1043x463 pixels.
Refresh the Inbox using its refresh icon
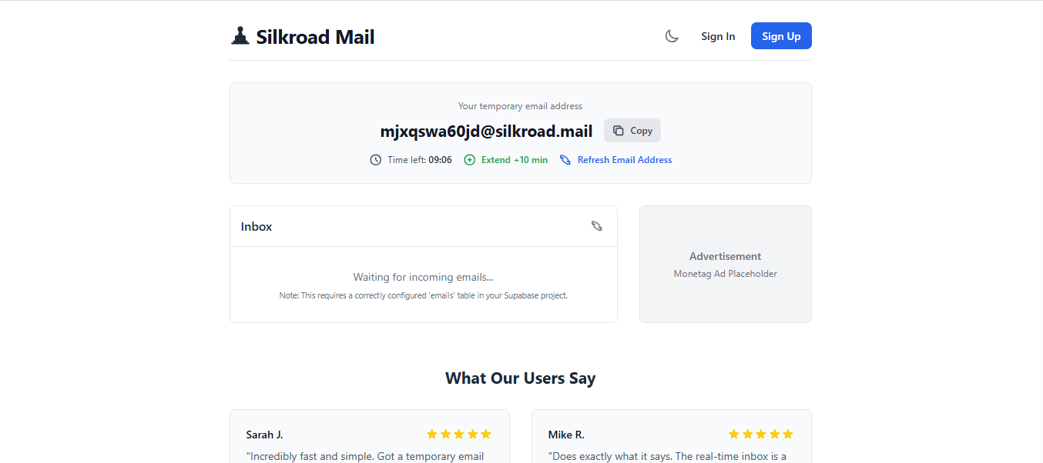(597, 225)
